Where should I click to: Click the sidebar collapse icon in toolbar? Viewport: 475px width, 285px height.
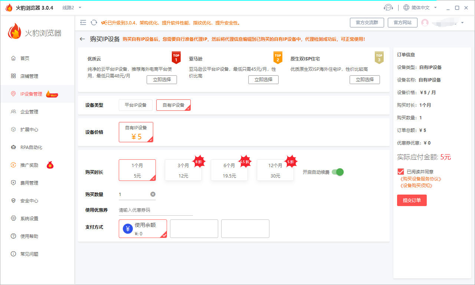tap(83, 23)
